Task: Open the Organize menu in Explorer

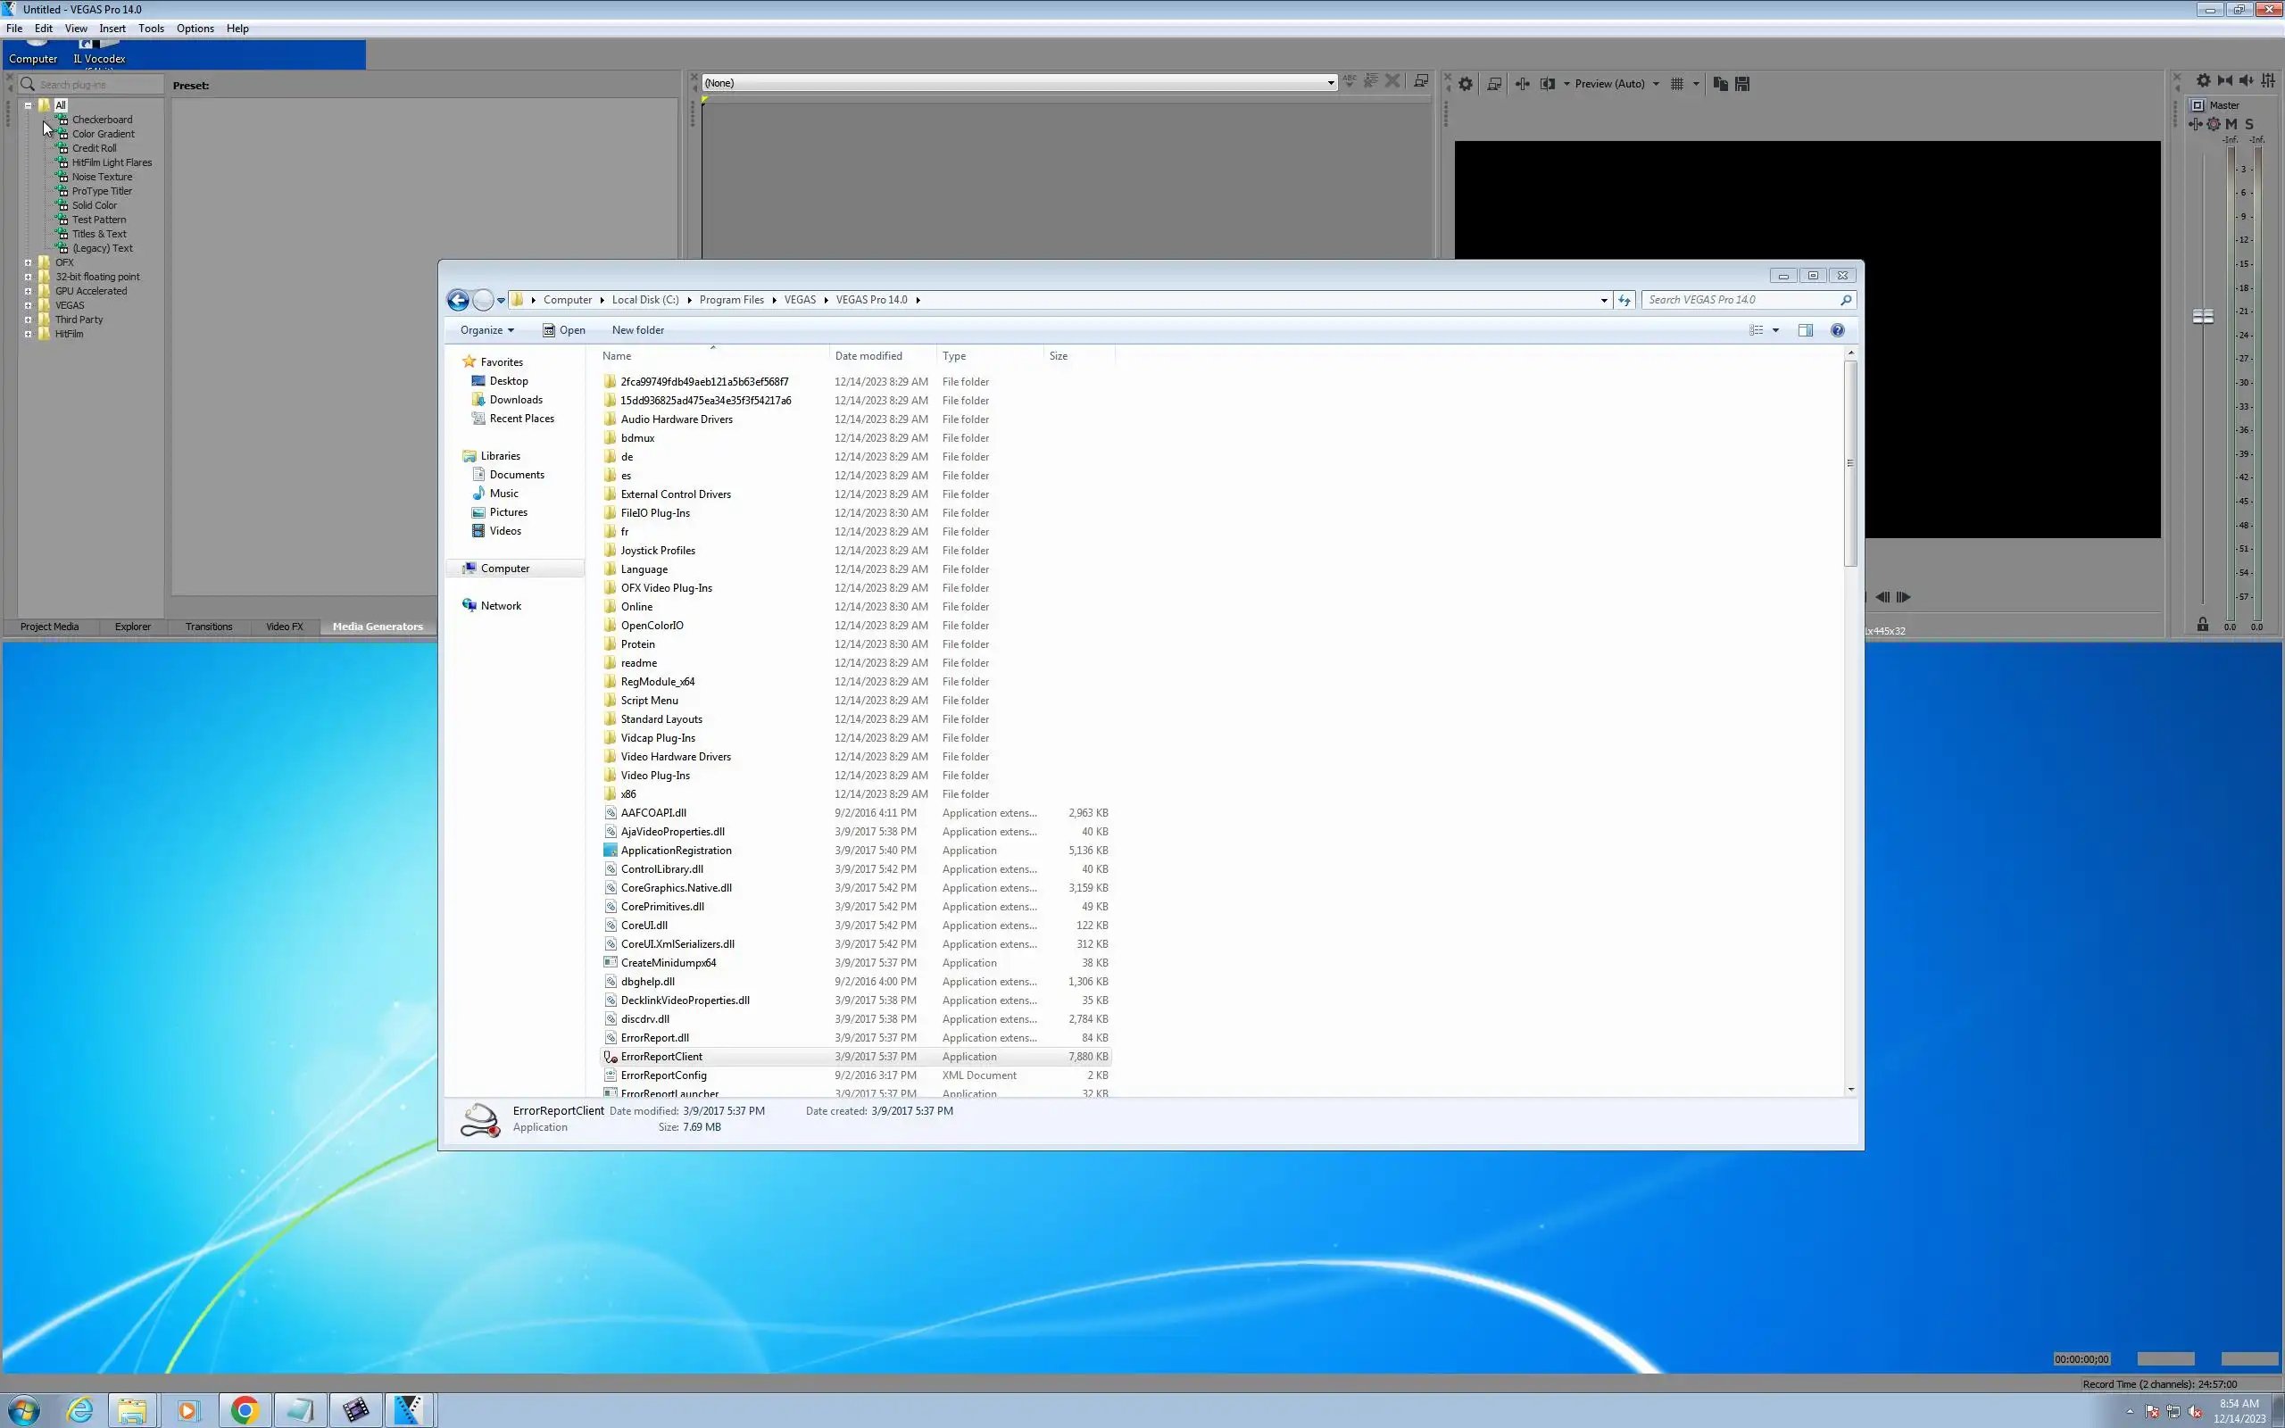Action: (x=486, y=329)
